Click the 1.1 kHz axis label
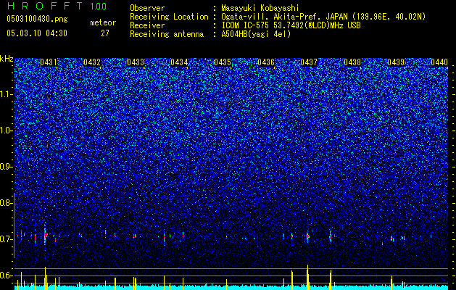Viewport: 456px width, 290px height. [x=6, y=94]
